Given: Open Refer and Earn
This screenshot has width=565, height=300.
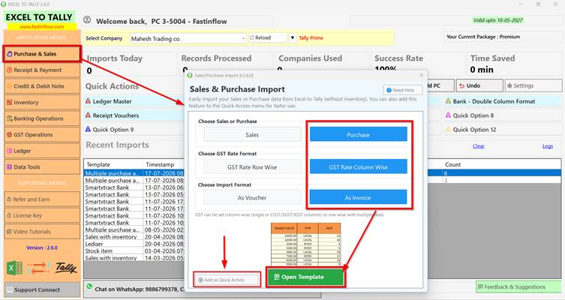Looking at the screenshot, I should (42, 199).
